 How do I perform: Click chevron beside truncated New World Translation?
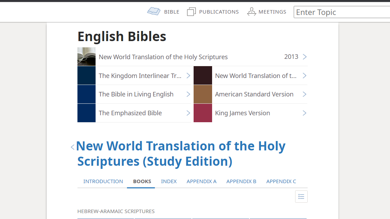[x=305, y=76]
